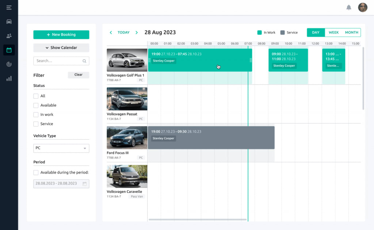Open the vehicles car icon in the sidebar
This screenshot has width=374, height=230.
[9, 22]
